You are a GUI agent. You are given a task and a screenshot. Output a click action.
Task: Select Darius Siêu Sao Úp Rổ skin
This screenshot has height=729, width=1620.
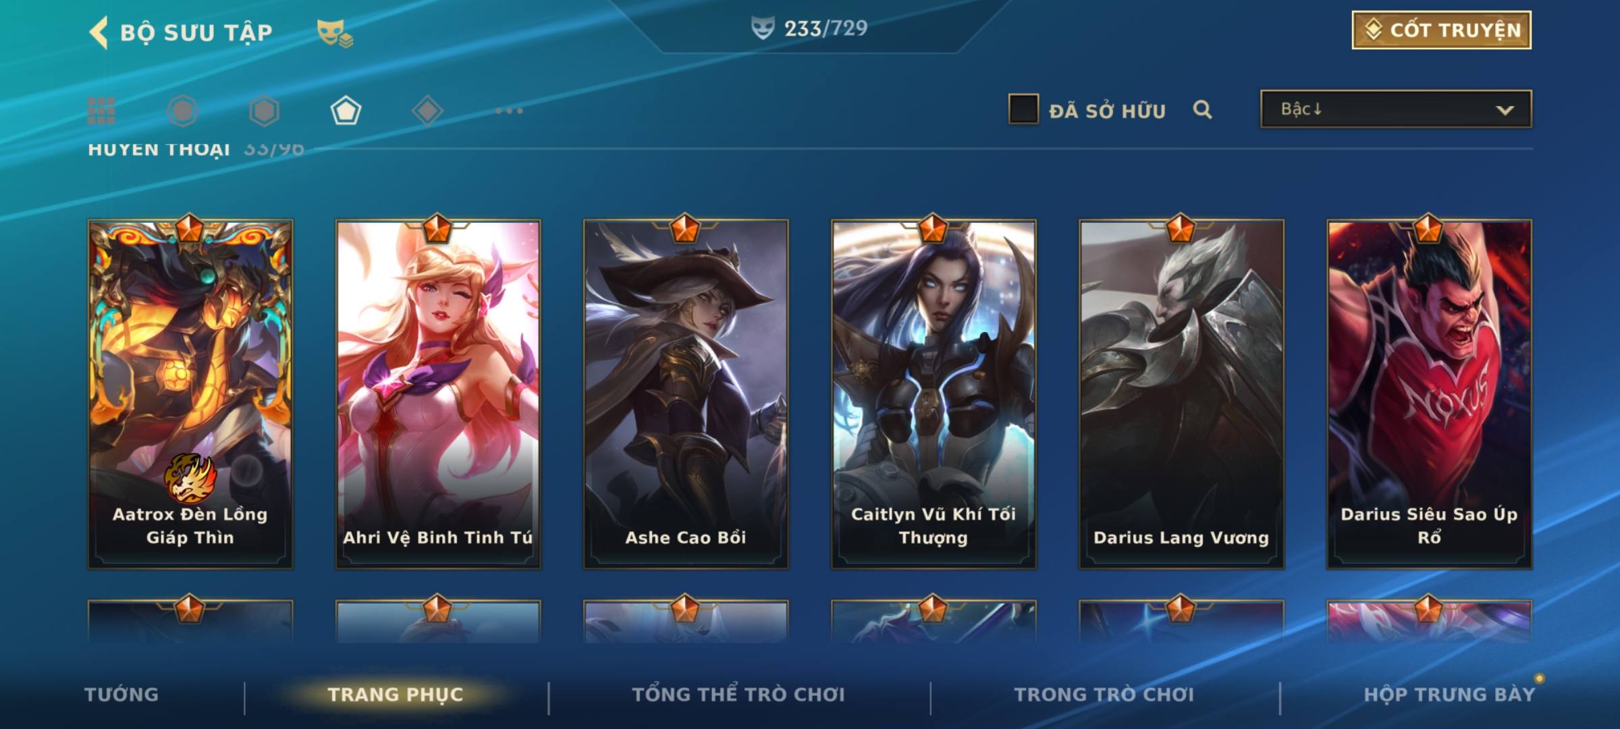[1429, 394]
